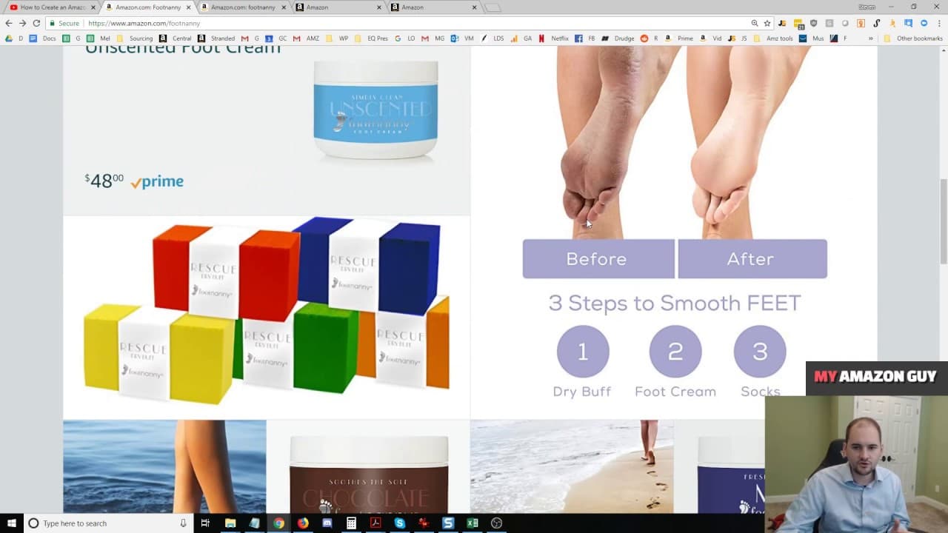Click the colorful Rescue Dry Buff blocks image
This screenshot has width=948, height=533.
[x=267, y=311]
